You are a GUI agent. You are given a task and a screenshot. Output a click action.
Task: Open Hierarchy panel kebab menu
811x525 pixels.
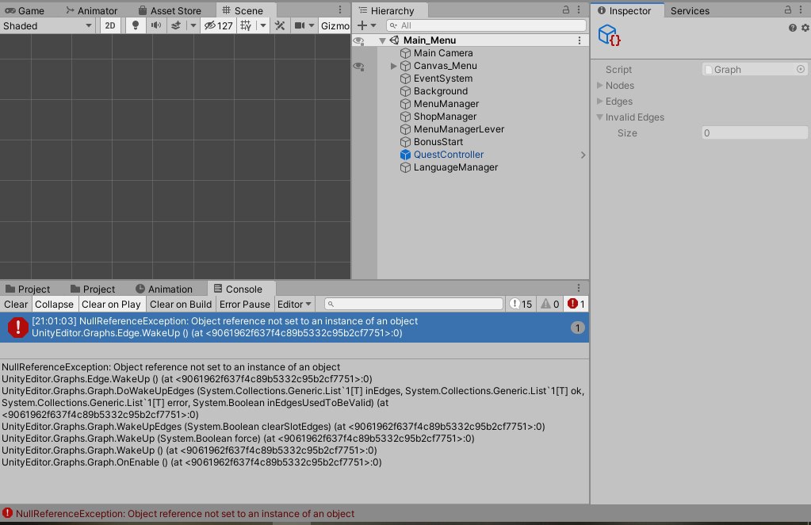point(579,10)
